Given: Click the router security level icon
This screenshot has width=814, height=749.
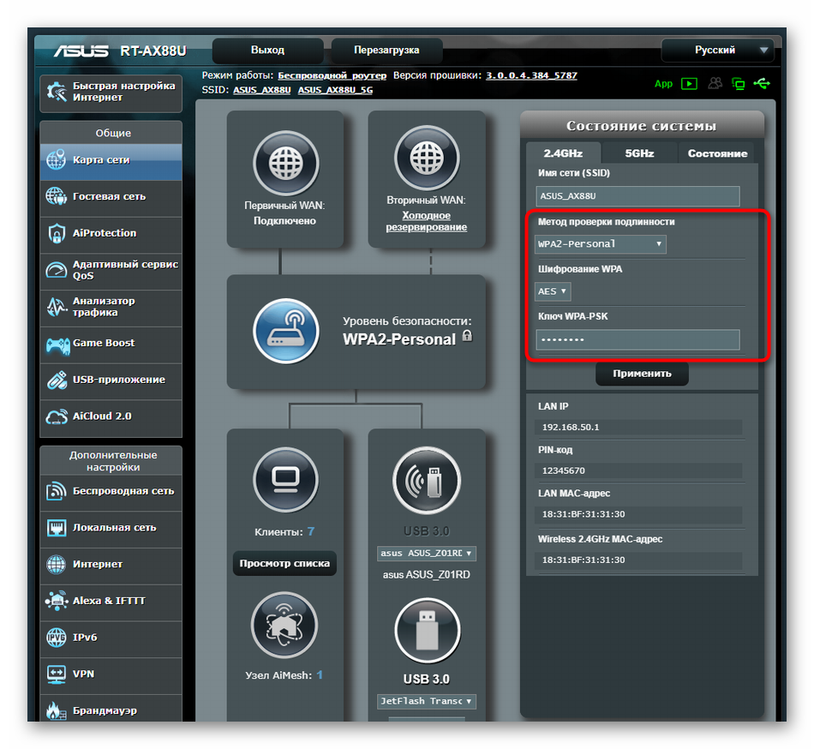Looking at the screenshot, I should (285, 332).
